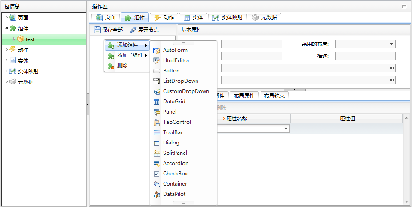Click the SplitPanel component icon
412x207 pixels.
tap(157, 153)
